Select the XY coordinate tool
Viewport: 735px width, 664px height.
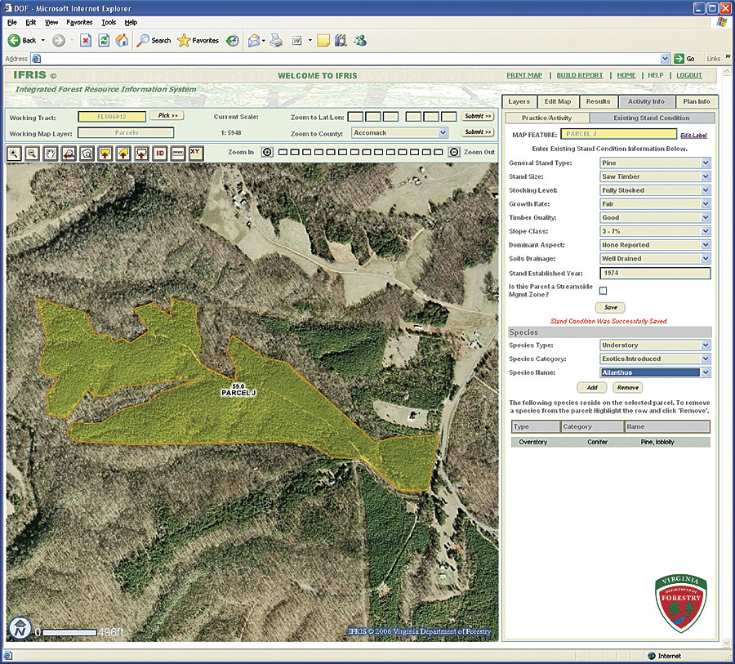coord(196,153)
